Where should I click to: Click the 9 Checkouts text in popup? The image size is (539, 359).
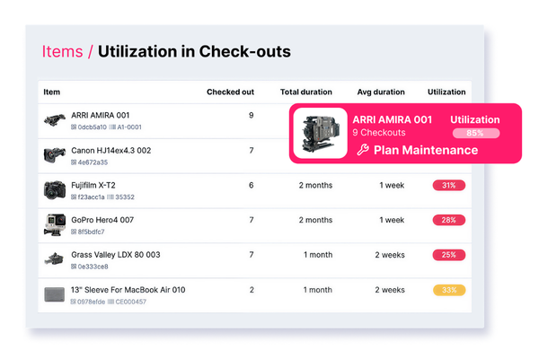[x=379, y=133]
